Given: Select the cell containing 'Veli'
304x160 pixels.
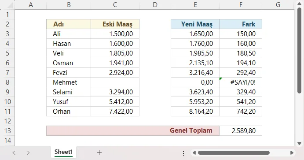Looking at the screenshot, I should click(x=69, y=53).
